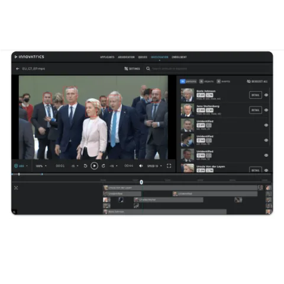The width and height of the screenshot is (284, 284).
Task: Open Detail for Boris Johnson
Action: pos(256,95)
